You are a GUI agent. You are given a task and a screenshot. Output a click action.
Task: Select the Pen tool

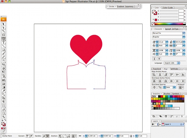(3, 39)
